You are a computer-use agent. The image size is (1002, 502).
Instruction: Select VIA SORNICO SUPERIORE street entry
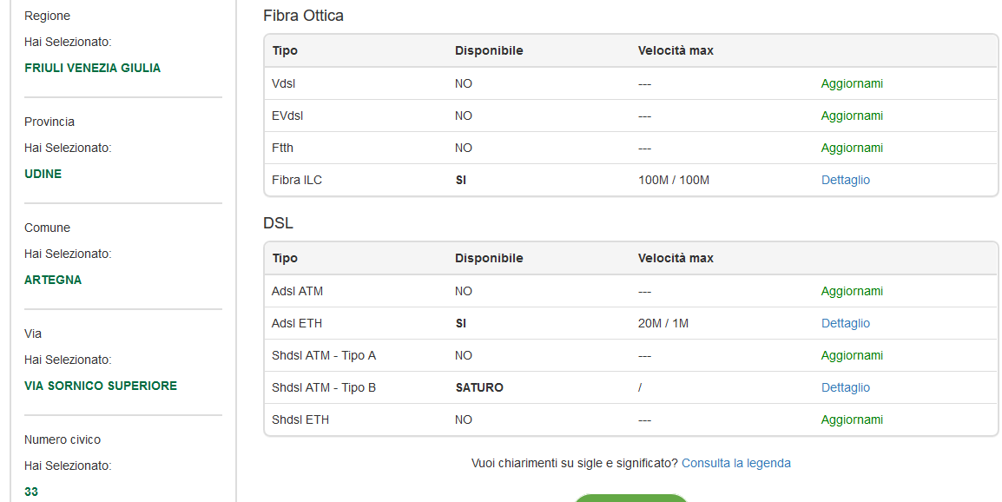coord(101,386)
